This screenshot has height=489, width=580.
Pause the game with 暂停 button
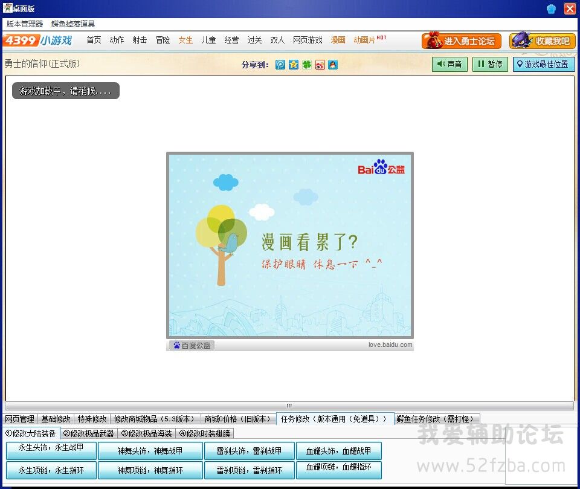[490, 64]
